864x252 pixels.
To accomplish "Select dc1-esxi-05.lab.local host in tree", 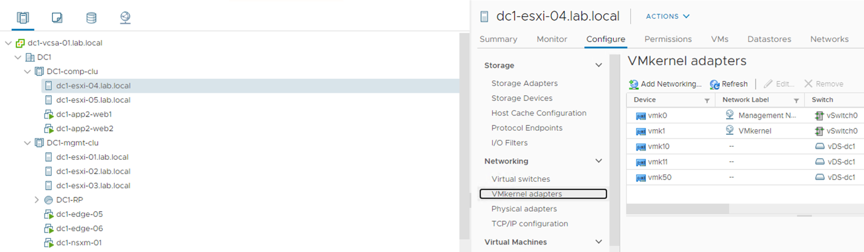I will [x=93, y=100].
